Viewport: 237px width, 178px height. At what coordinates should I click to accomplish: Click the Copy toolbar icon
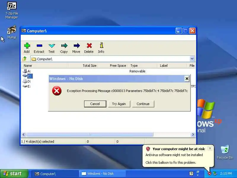coord(64,48)
